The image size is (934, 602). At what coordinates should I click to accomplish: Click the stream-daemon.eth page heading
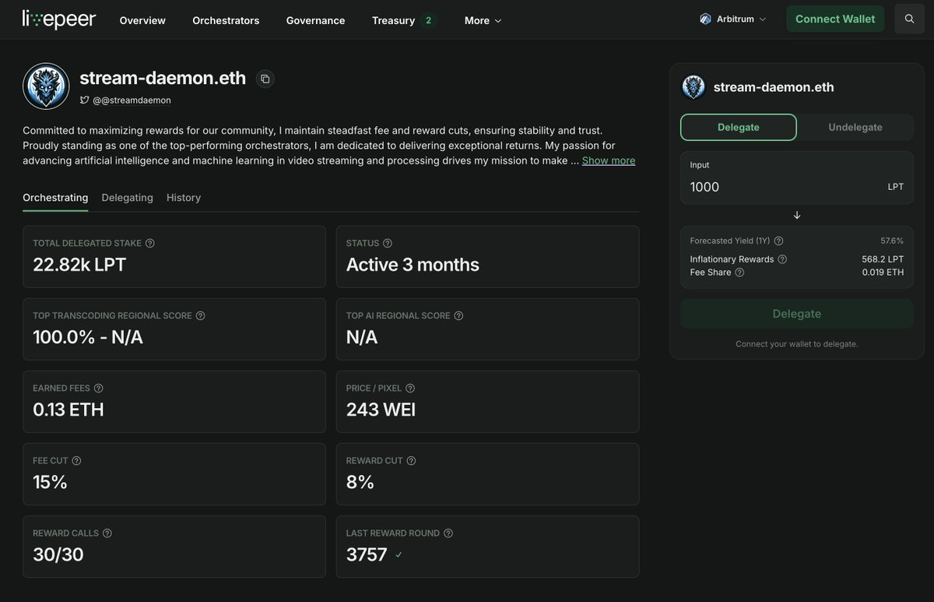point(163,78)
